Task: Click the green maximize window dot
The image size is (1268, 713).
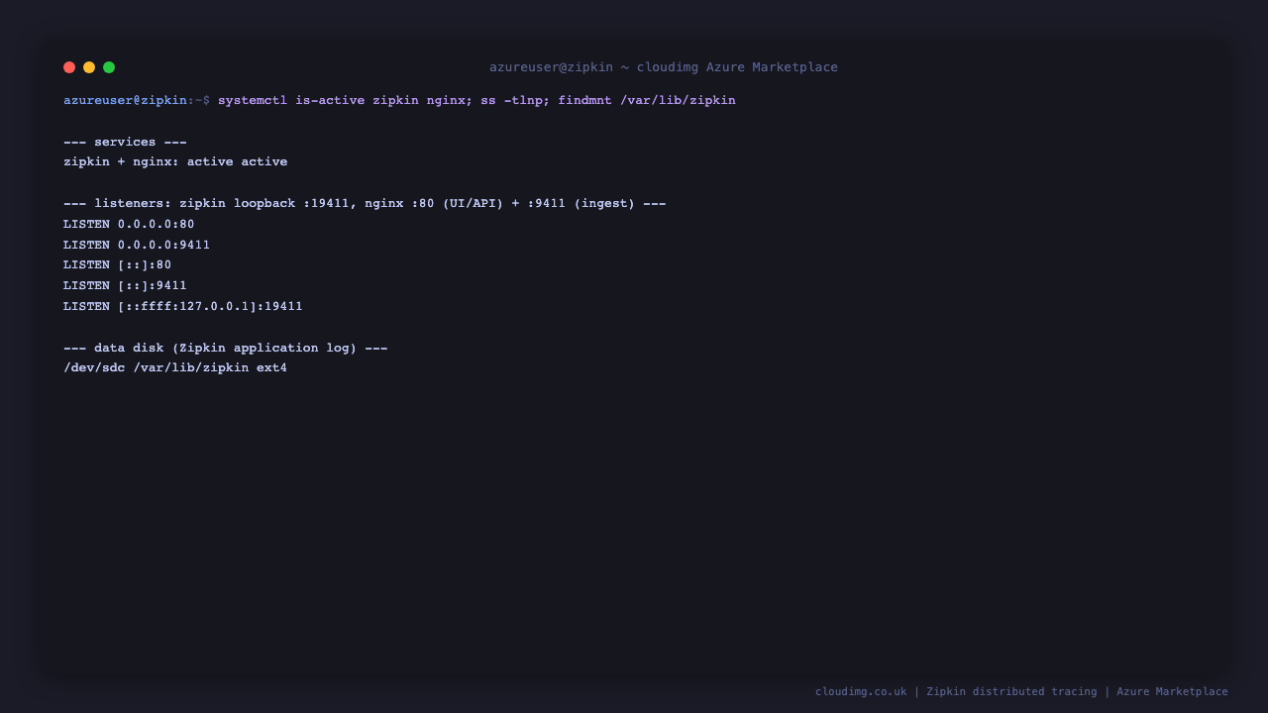Action: 109,67
